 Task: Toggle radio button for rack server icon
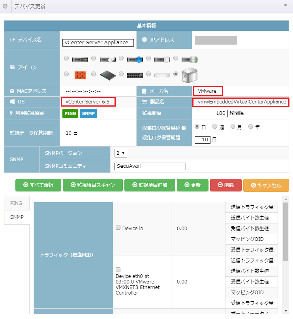coord(66,58)
